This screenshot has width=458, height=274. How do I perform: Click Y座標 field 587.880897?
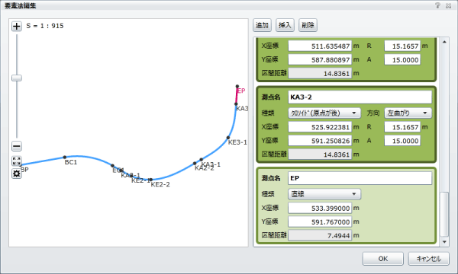click(x=320, y=59)
